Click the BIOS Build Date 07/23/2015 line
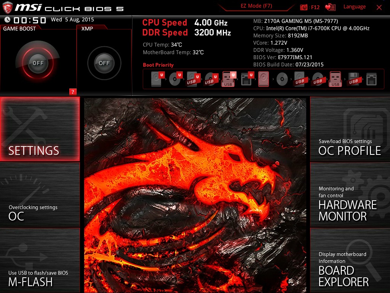The width and height of the screenshot is (390, 293). 288,64
